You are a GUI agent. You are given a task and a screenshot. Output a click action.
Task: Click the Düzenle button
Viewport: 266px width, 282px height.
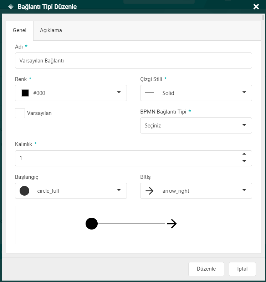[x=206, y=269]
